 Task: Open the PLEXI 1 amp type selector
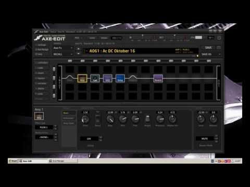click(x=44, y=127)
